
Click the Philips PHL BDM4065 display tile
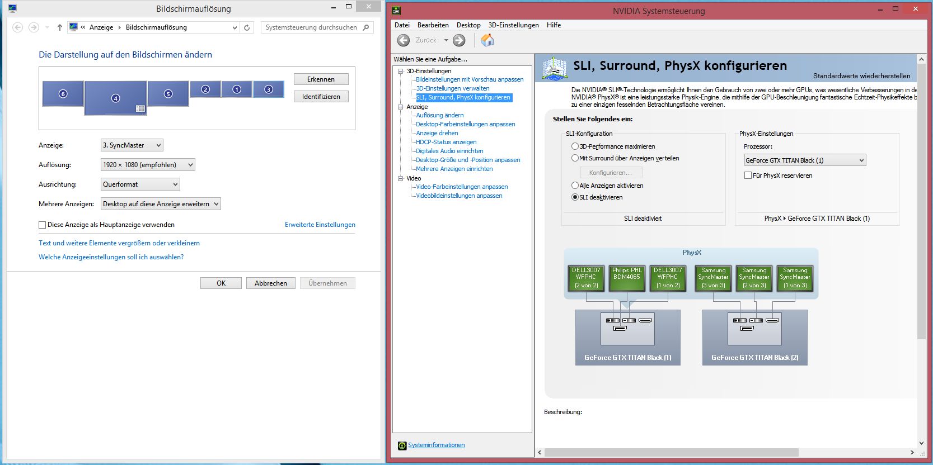point(627,278)
